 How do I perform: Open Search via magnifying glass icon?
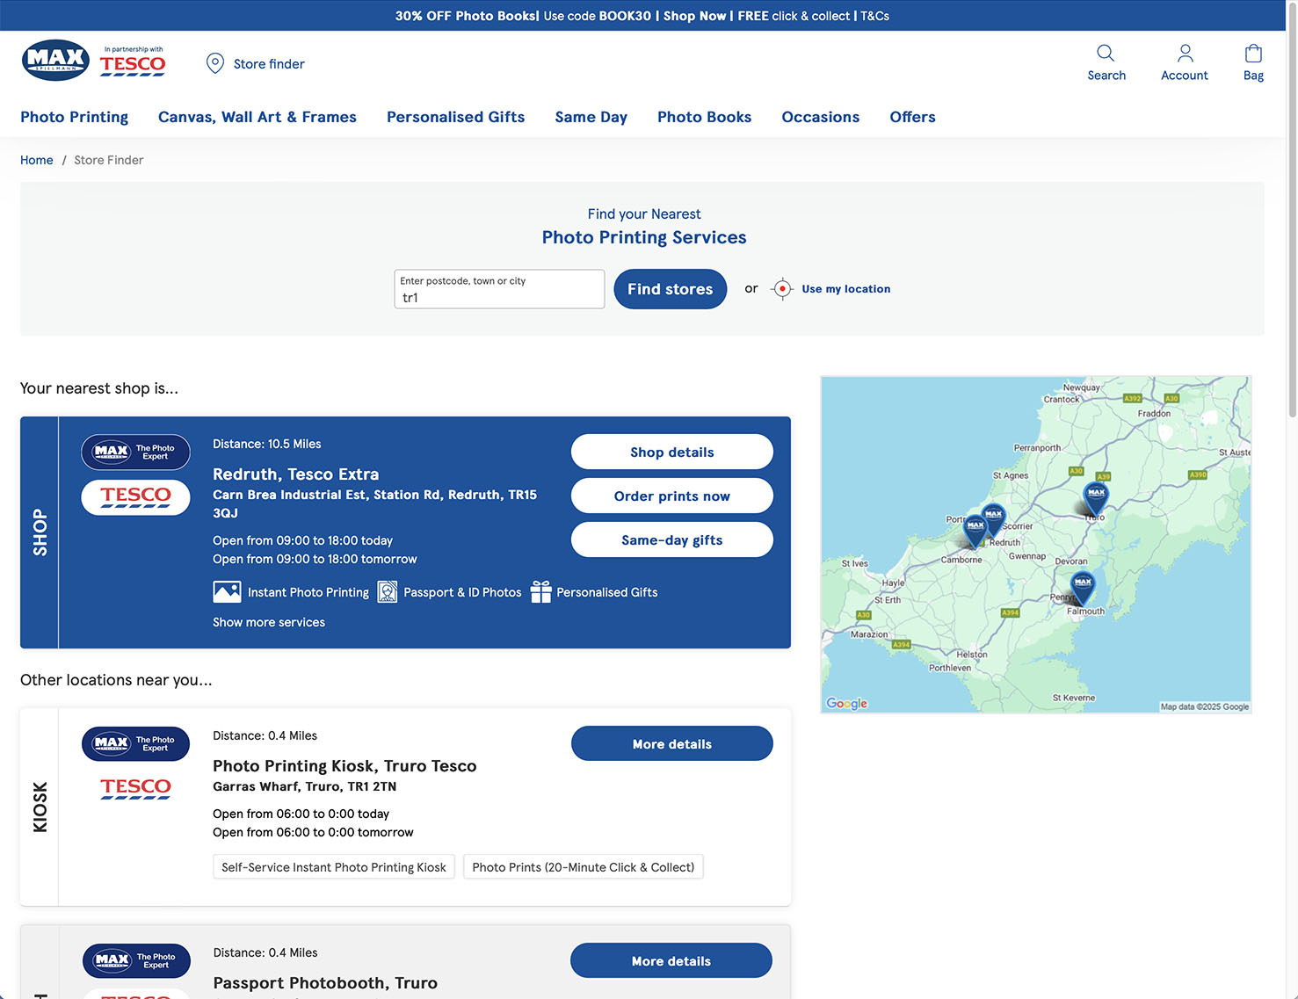[1106, 53]
